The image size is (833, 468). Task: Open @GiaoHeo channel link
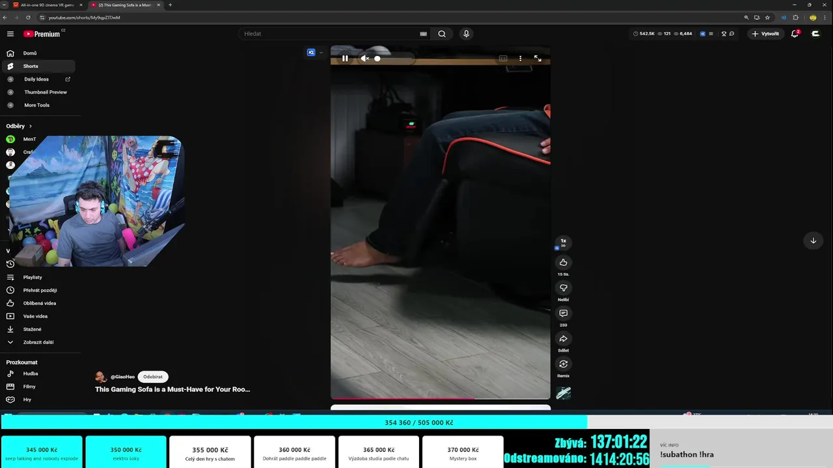click(122, 377)
